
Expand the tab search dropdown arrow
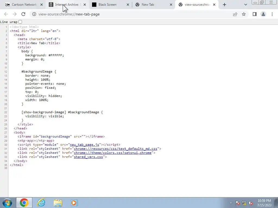(245, 5)
